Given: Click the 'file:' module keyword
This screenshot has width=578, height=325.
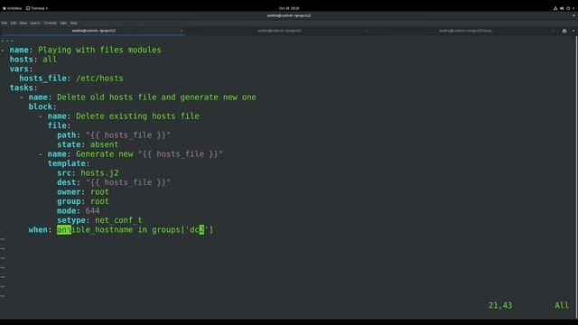Looking at the screenshot, I should pyautogui.click(x=59, y=125).
